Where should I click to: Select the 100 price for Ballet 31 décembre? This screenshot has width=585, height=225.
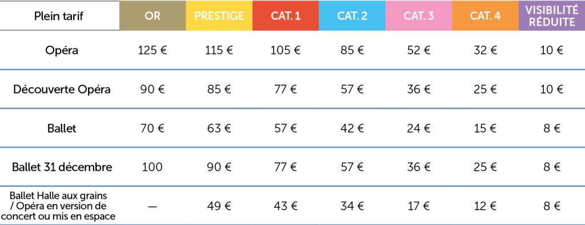pyautogui.click(x=152, y=167)
